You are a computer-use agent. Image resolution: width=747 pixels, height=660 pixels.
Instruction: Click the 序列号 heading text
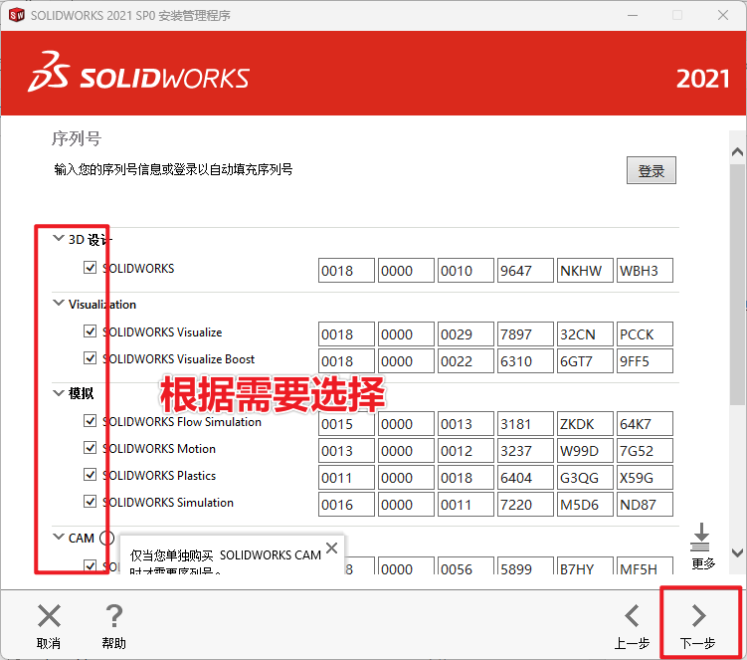pos(77,138)
